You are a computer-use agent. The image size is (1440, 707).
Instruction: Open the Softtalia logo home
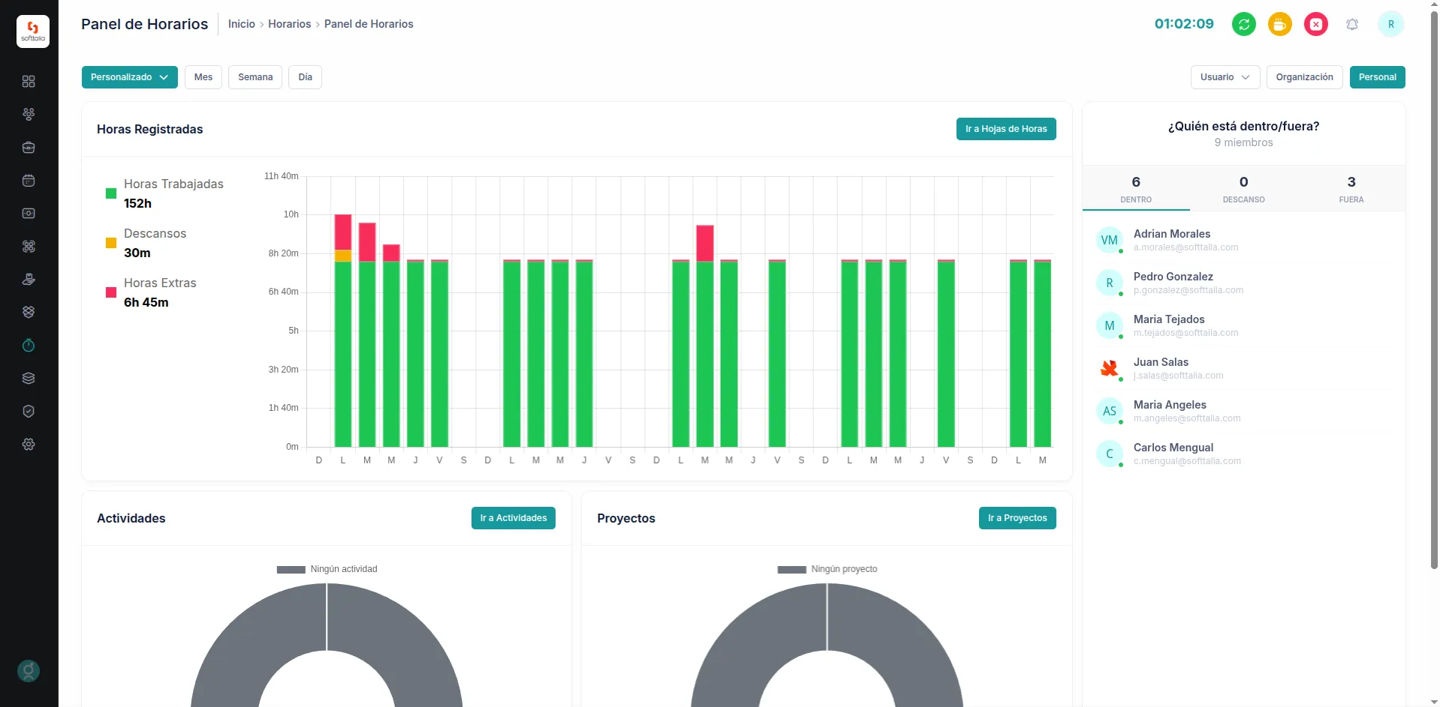33,31
